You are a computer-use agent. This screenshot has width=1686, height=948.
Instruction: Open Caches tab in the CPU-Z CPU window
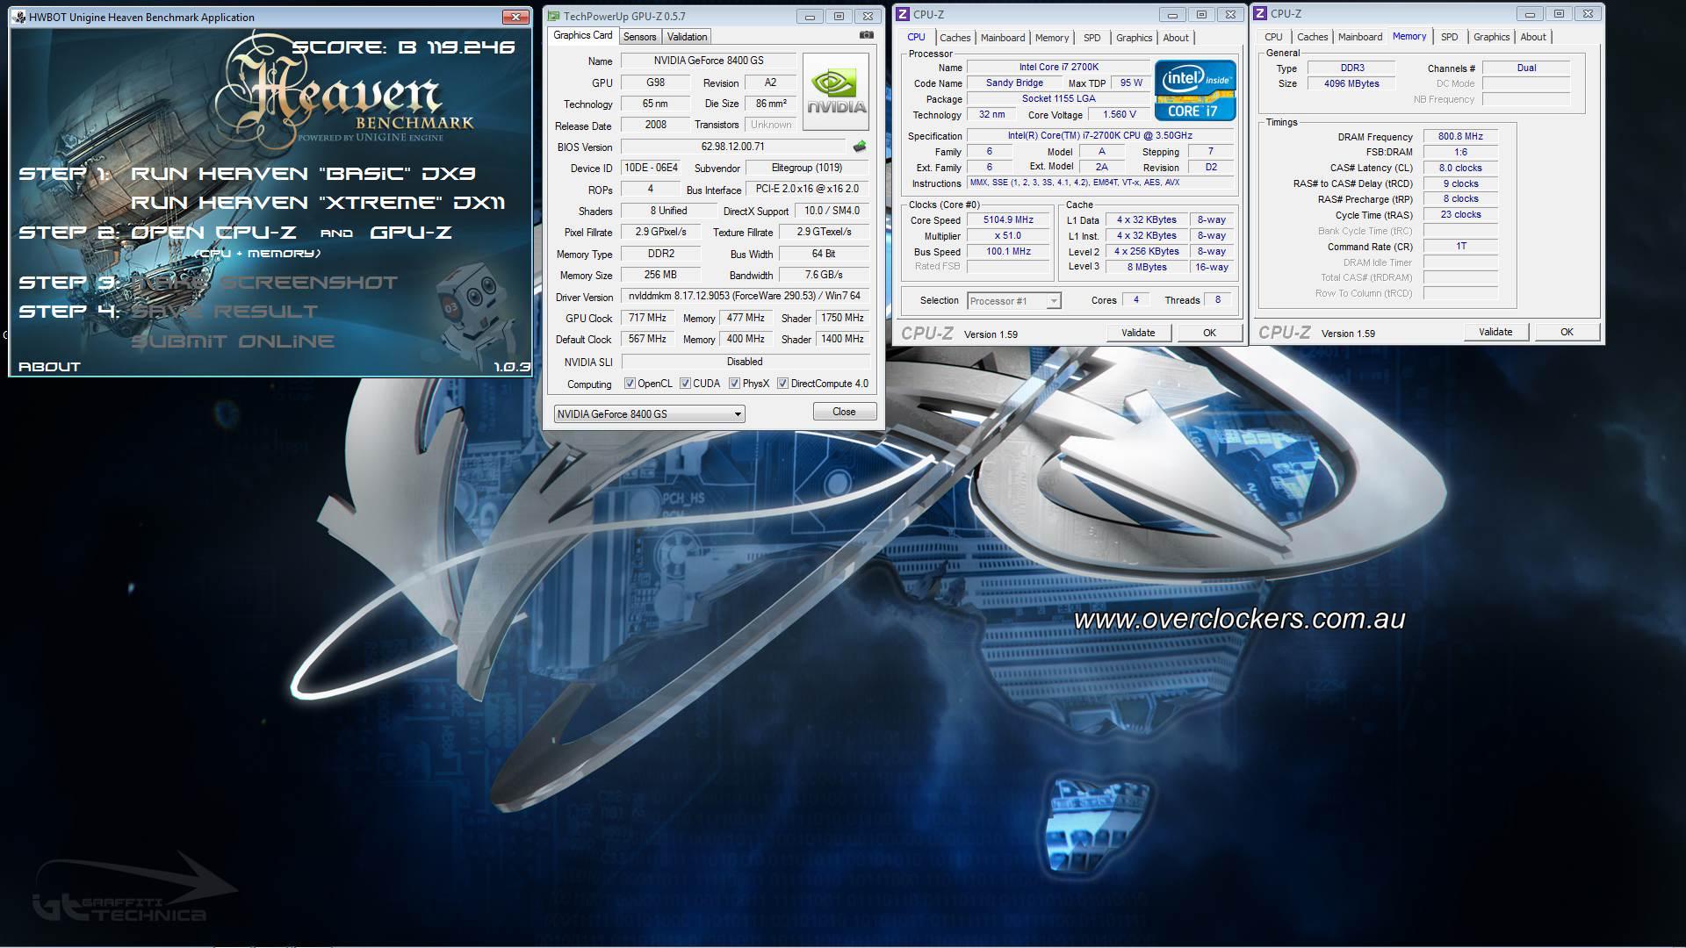coord(955,38)
